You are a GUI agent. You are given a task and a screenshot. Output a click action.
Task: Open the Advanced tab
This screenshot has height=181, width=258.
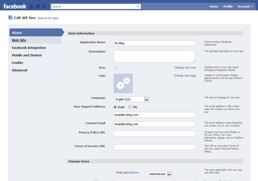point(36,70)
